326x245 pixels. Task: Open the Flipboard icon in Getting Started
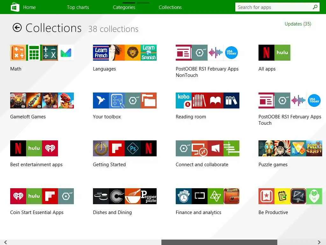coord(117,148)
